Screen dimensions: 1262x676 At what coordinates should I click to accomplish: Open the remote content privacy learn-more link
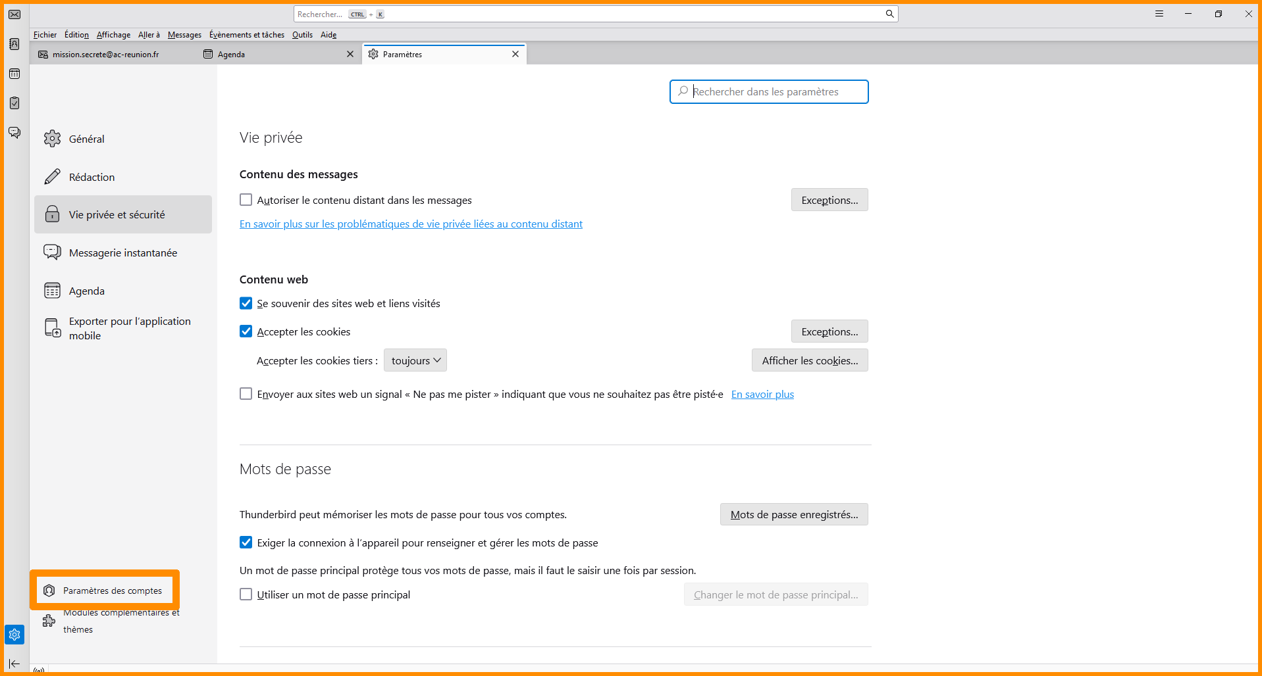click(411, 224)
